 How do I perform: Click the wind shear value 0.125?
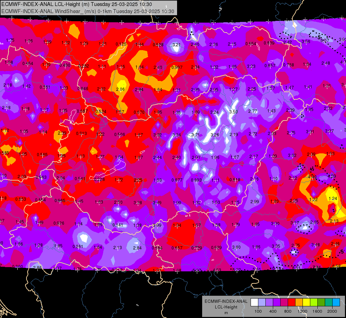click(x=121, y=44)
